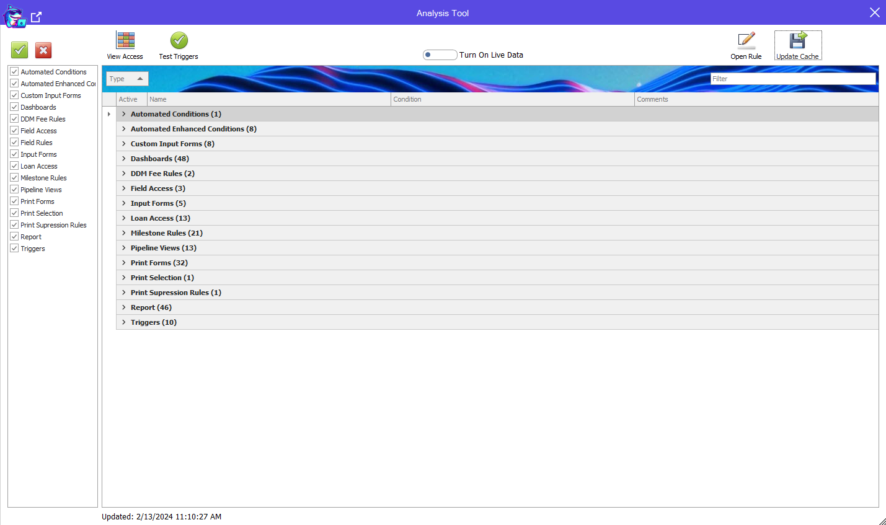This screenshot has width=886, height=525.
Task: Expand the Report (46) group
Action: tap(124, 307)
